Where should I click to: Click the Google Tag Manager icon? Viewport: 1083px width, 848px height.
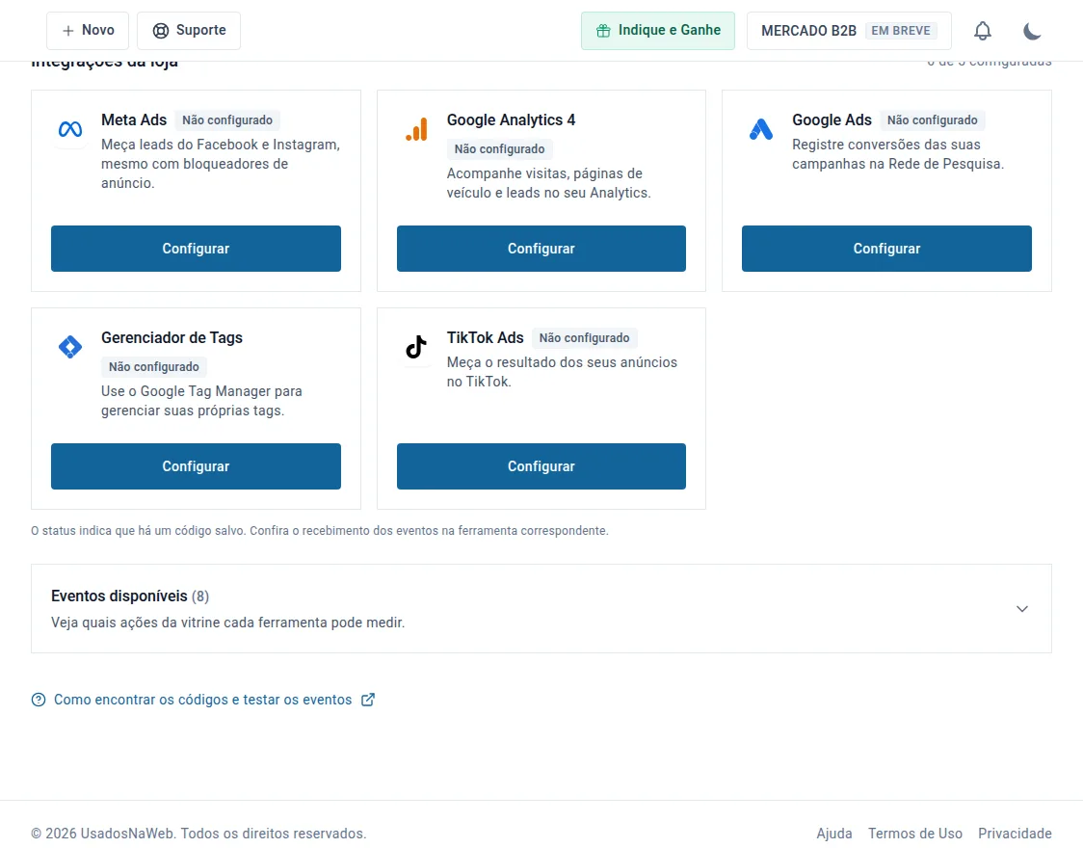point(70,347)
